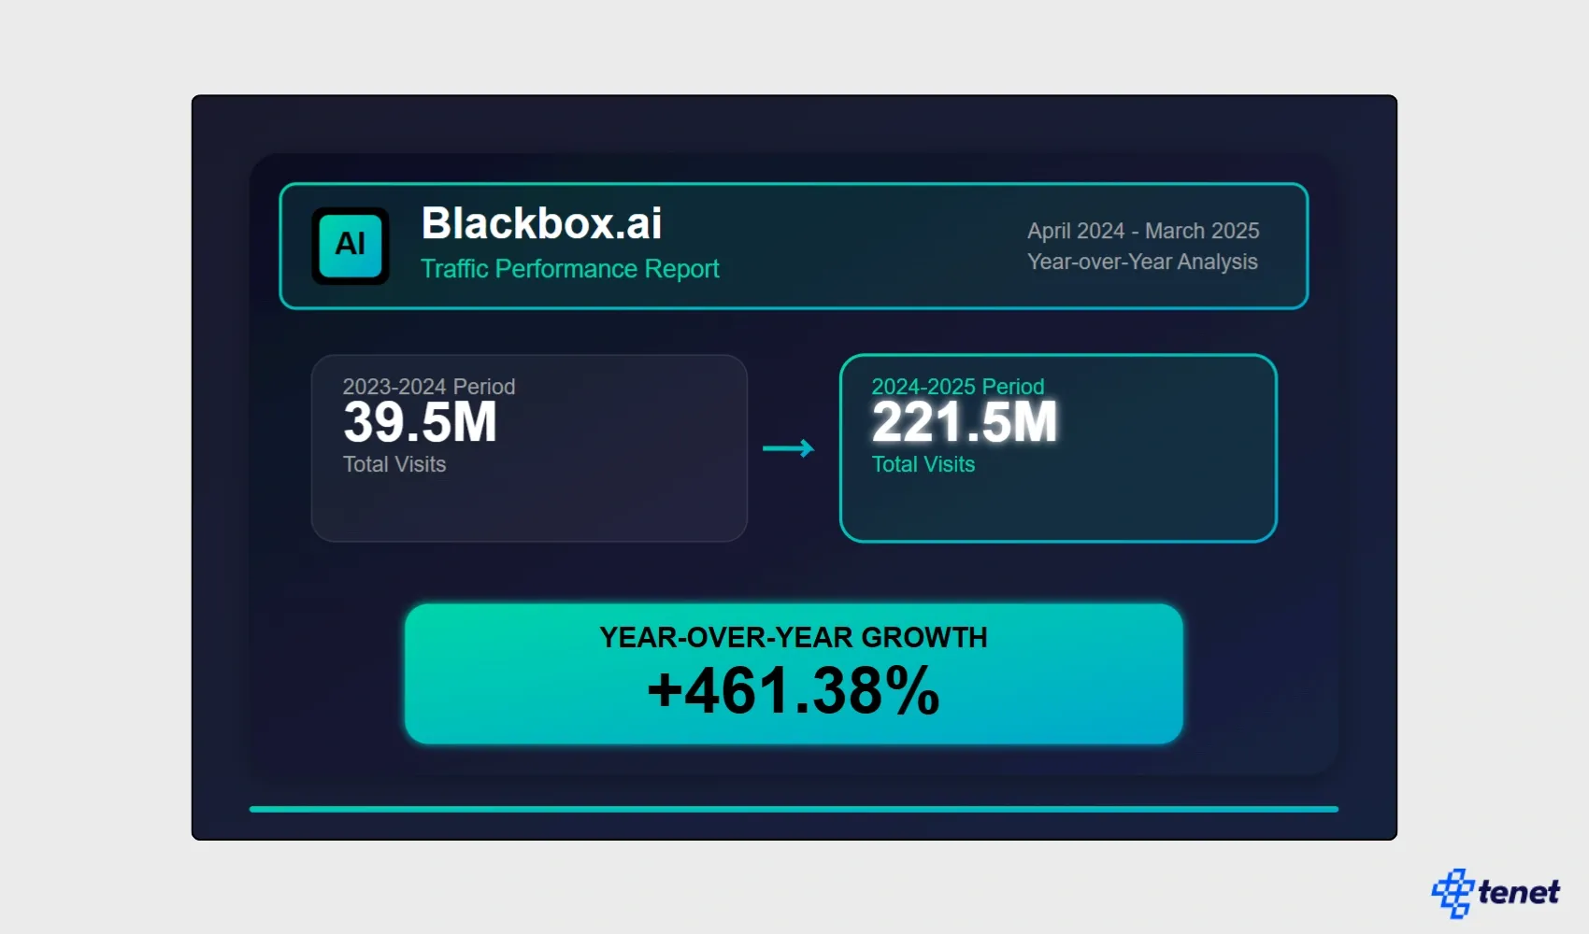Click the tenet logo symbol
Image resolution: width=1589 pixels, height=934 pixels.
pyautogui.click(x=1452, y=893)
